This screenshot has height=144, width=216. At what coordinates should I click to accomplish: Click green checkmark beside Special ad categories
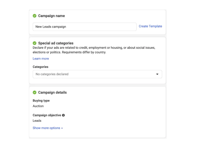[x=34, y=43]
